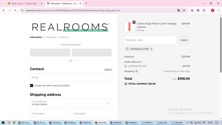Open site information icon in address bar
Image resolution: width=222 pixels, height=125 pixels.
click(22, 10)
